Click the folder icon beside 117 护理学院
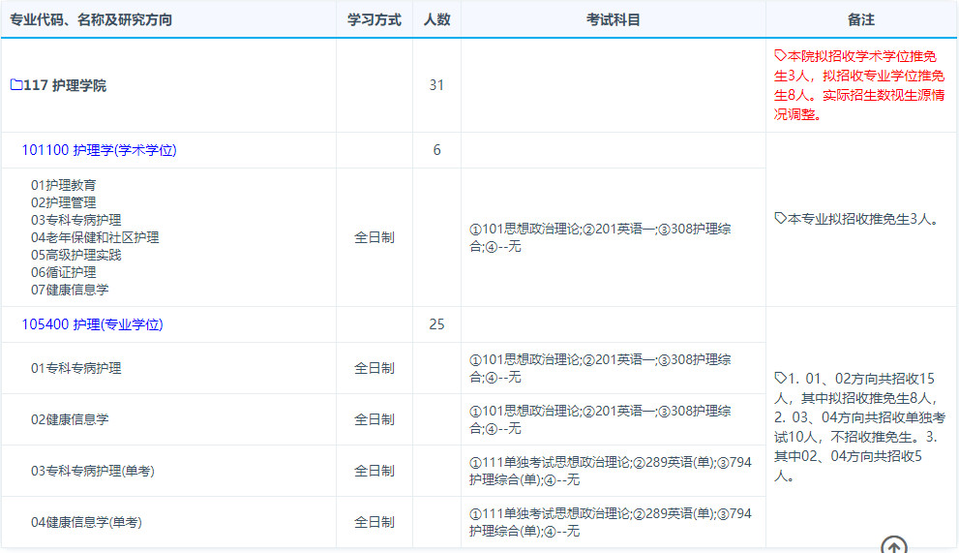The width and height of the screenshot is (959, 553). coord(15,85)
